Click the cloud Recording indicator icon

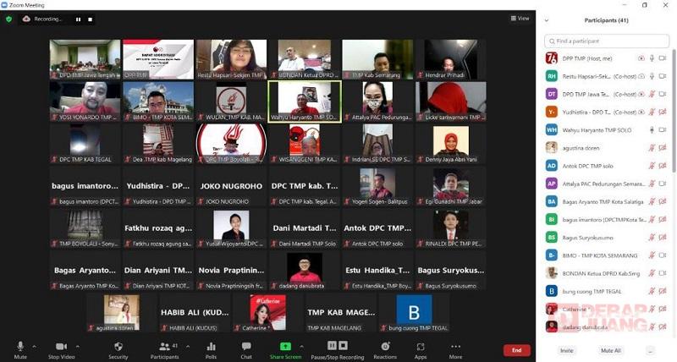26,19
